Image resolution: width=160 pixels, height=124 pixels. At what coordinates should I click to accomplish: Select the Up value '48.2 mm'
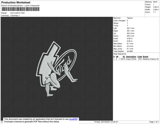[130, 33]
